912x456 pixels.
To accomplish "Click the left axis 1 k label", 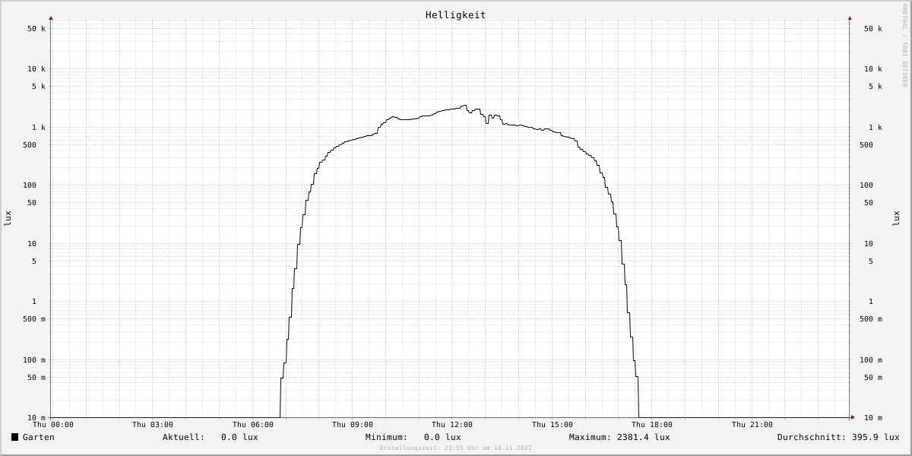I will click(x=39, y=128).
